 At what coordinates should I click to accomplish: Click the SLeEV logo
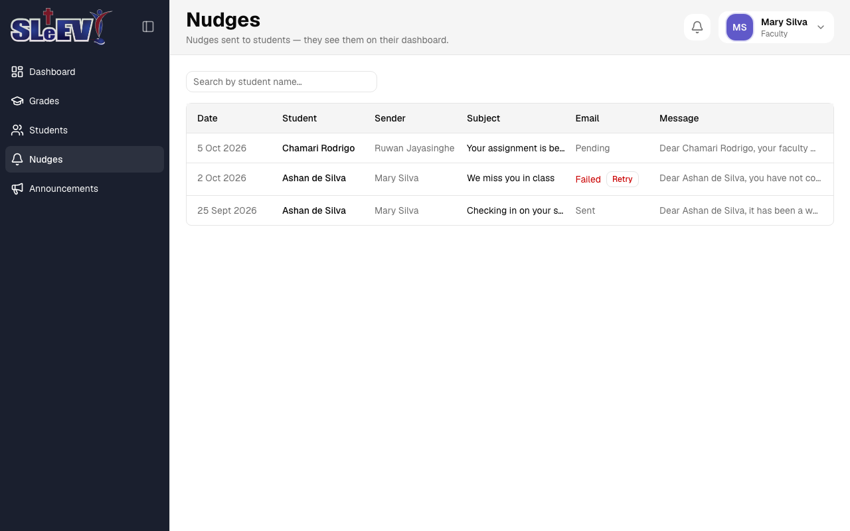(x=60, y=27)
